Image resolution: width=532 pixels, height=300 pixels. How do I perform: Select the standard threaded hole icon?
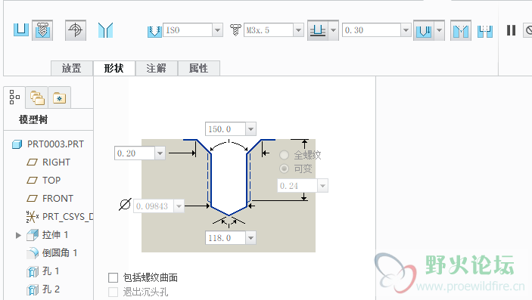pyautogui.click(x=42, y=30)
